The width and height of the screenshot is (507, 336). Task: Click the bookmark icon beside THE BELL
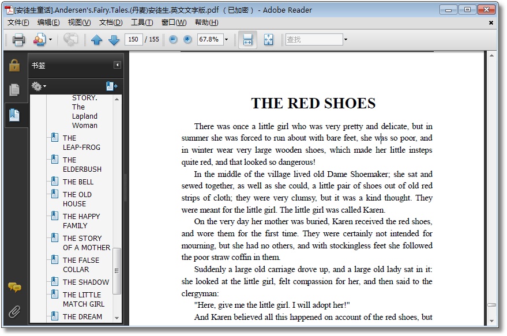(x=55, y=181)
